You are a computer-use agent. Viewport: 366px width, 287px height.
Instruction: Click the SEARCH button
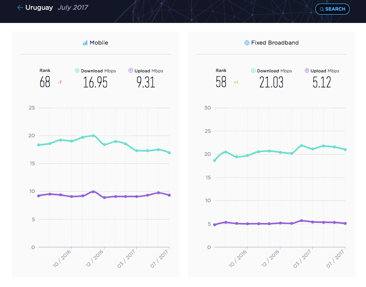click(x=332, y=9)
